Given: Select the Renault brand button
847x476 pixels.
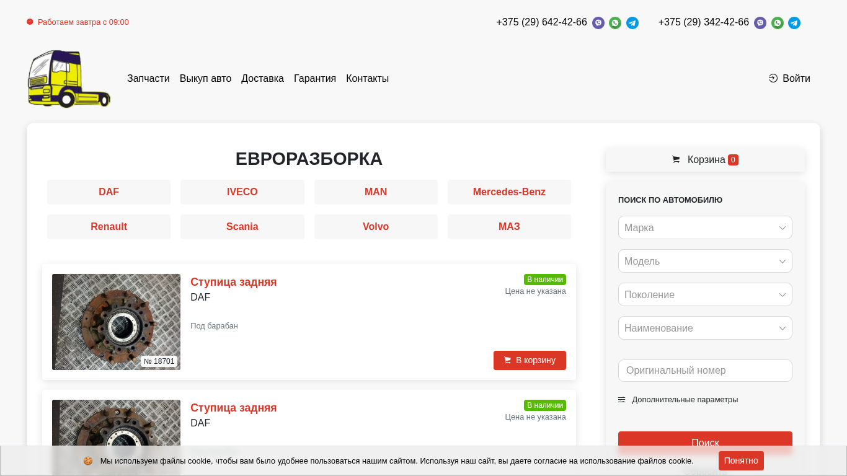Looking at the screenshot, I should point(109,227).
